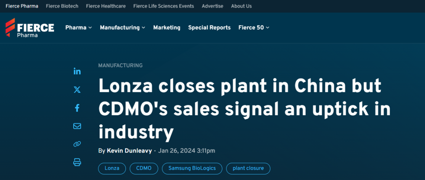Open author Kevin Dunleavy's profile

pyautogui.click(x=130, y=151)
